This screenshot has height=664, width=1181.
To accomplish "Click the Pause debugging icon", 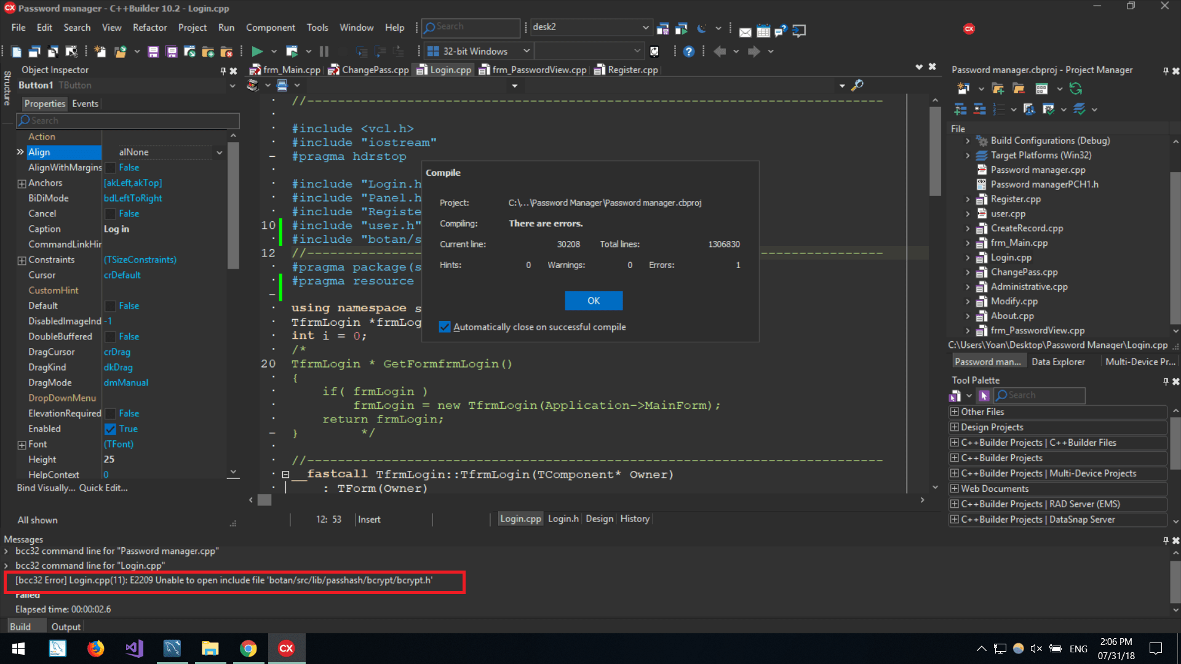I will [x=324, y=51].
